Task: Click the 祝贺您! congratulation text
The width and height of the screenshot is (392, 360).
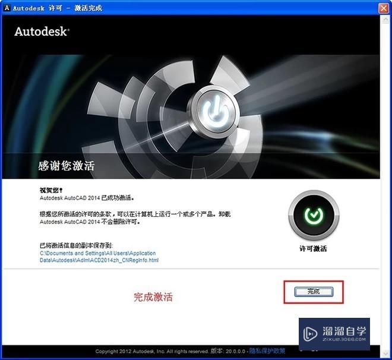Action: click(x=51, y=190)
